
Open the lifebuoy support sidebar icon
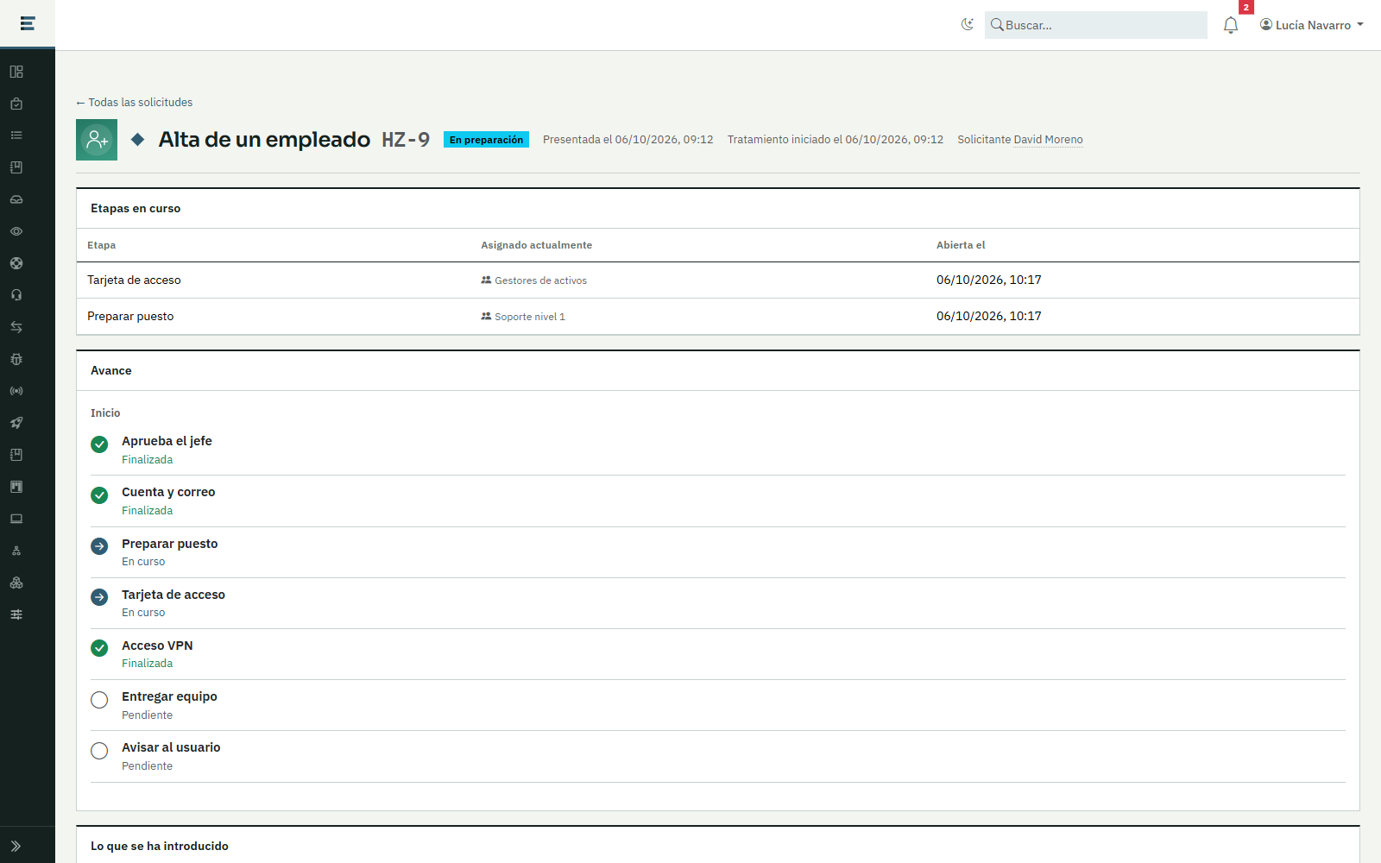16,263
